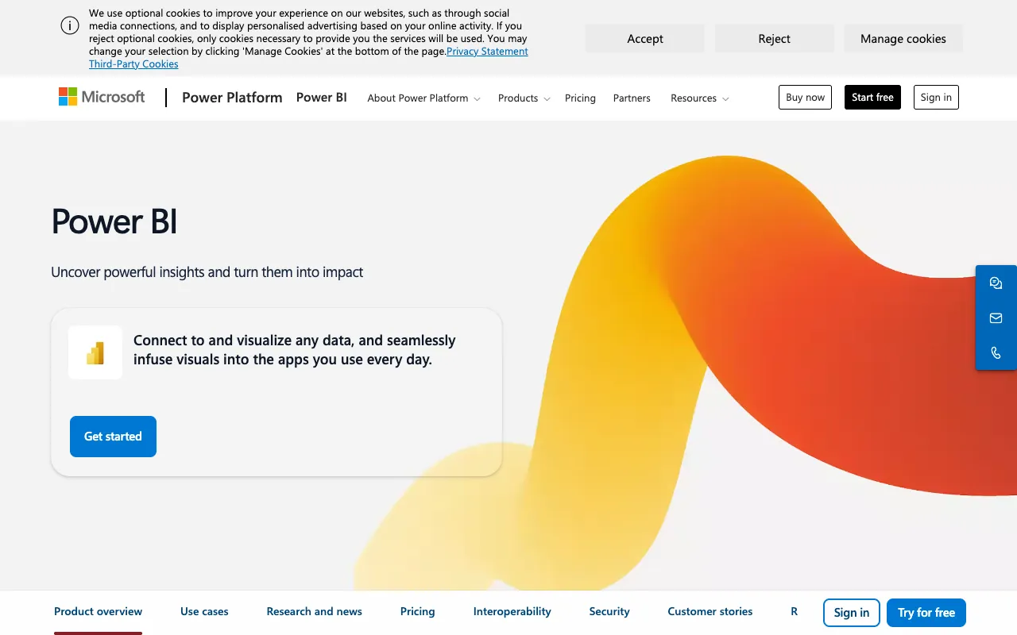Image resolution: width=1017 pixels, height=635 pixels.
Task: Open the About Power Platform dropdown
Action: click(423, 98)
